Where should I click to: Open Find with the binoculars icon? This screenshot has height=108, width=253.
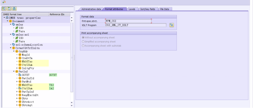pos(14,8)
